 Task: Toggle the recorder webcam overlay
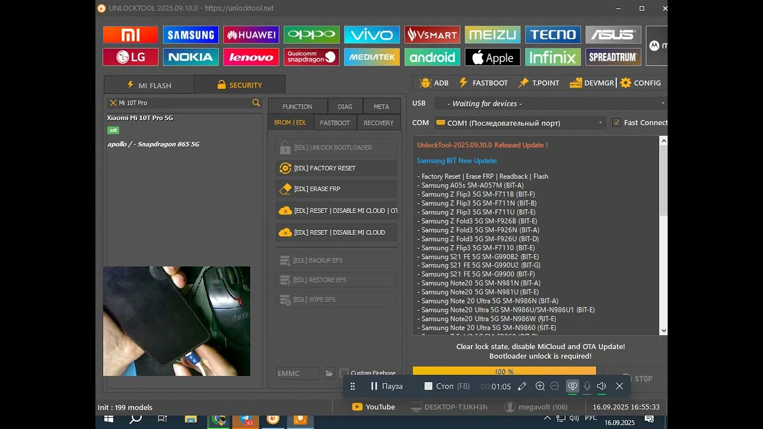(572, 386)
